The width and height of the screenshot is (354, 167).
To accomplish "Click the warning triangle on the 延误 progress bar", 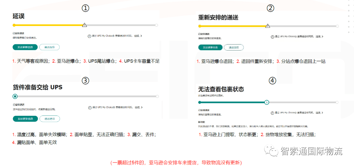I will click(85, 25).
